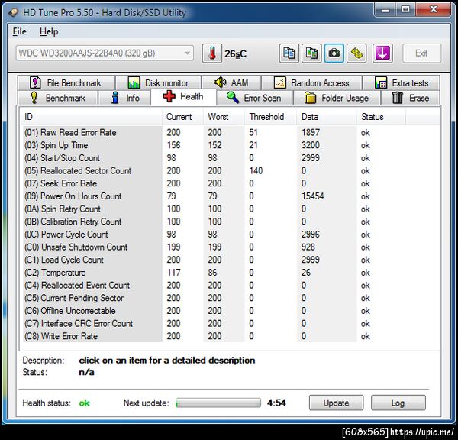
Task: Open the Help menu
Action: click(49, 31)
